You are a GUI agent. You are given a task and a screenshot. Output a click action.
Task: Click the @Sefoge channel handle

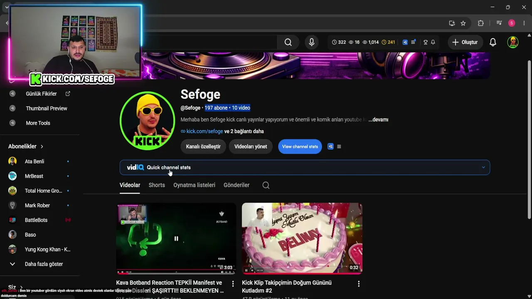[x=190, y=108]
